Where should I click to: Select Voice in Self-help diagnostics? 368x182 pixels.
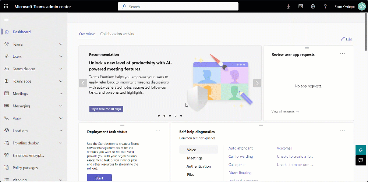tap(199, 150)
